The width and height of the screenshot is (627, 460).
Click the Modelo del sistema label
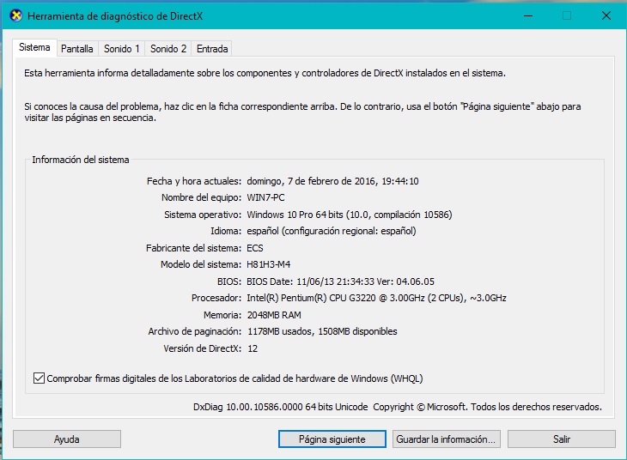point(201,264)
